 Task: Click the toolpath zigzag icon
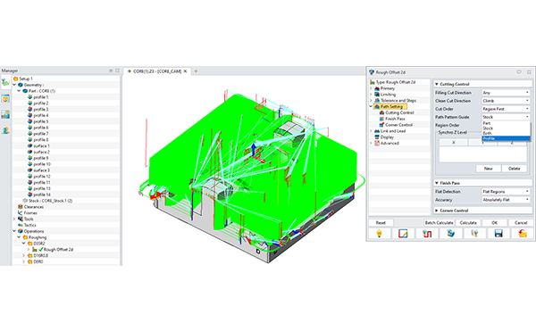[x=427, y=234]
